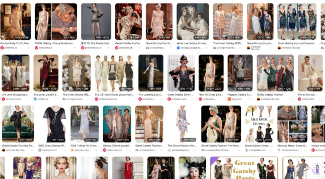Click Pinterest favicon under Gatsby Party Outfit result

pos(2,48)
